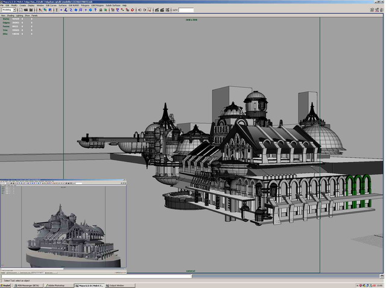Open MSN Messenger from taskbar
386x288 pixels.
point(28,285)
